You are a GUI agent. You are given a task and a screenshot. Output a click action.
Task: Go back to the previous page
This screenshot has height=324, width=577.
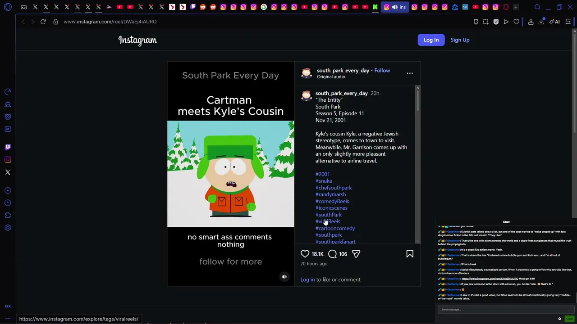pyautogui.click(x=23, y=22)
